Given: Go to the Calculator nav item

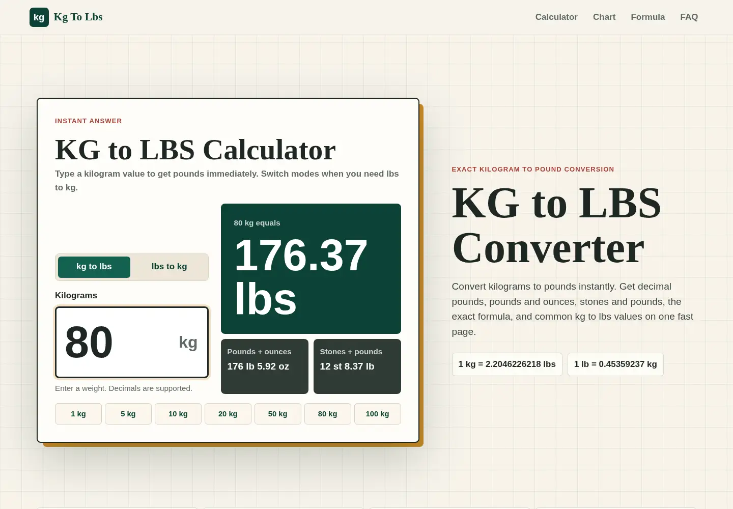Looking at the screenshot, I should coord(556,17).
